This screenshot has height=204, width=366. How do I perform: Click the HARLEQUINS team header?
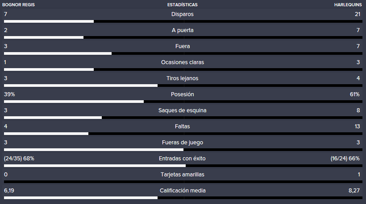tap(348, 4)
